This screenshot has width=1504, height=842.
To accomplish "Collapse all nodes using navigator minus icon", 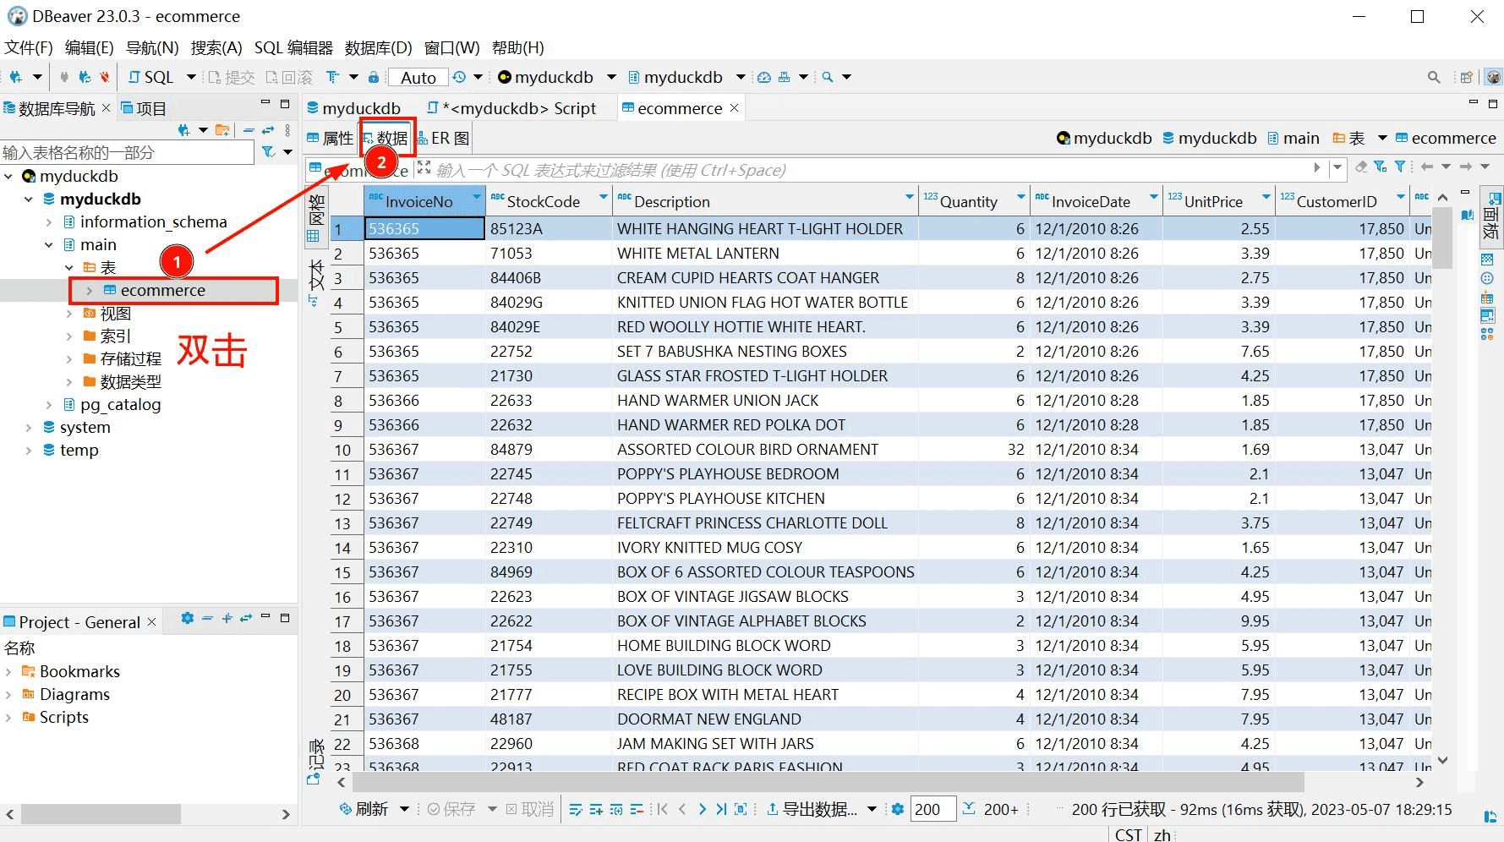I will pos(249,130).
